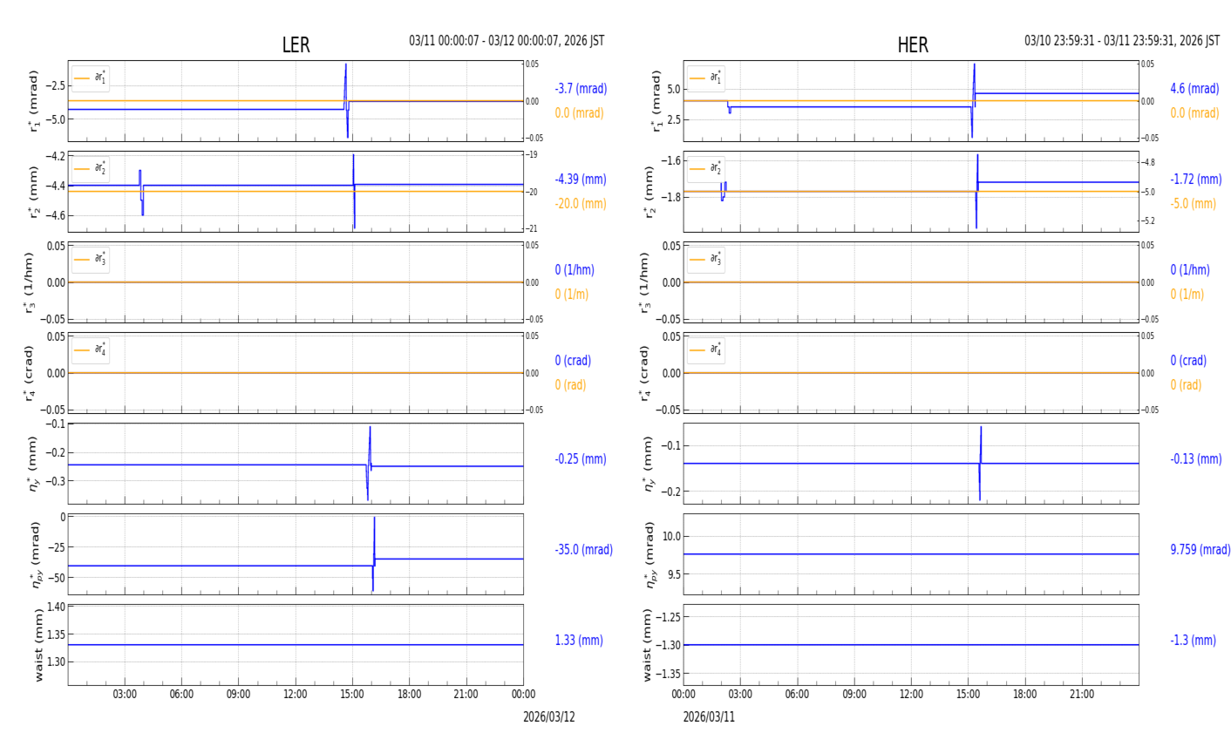Click the orange -20.0 (mm) value
Screen dimensions: 1231x753
pos(581,204)
